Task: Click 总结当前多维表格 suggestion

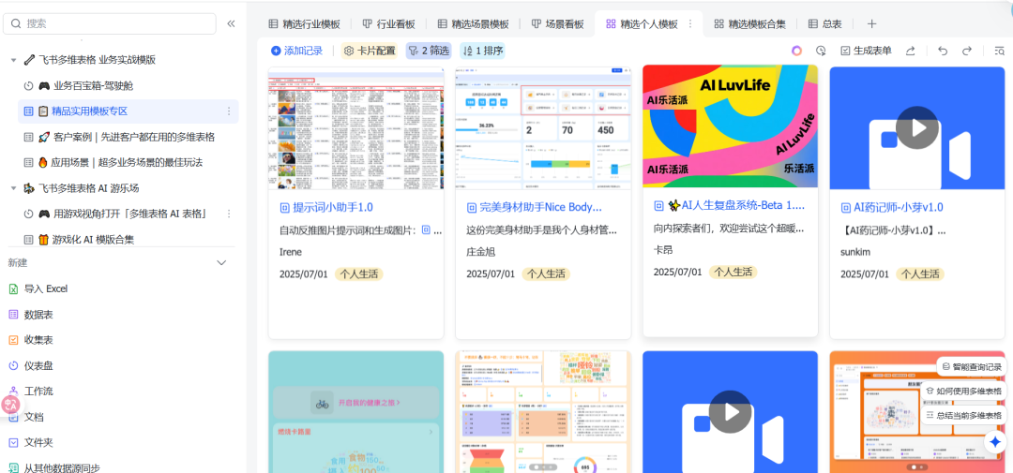Action: click(963, 416)
